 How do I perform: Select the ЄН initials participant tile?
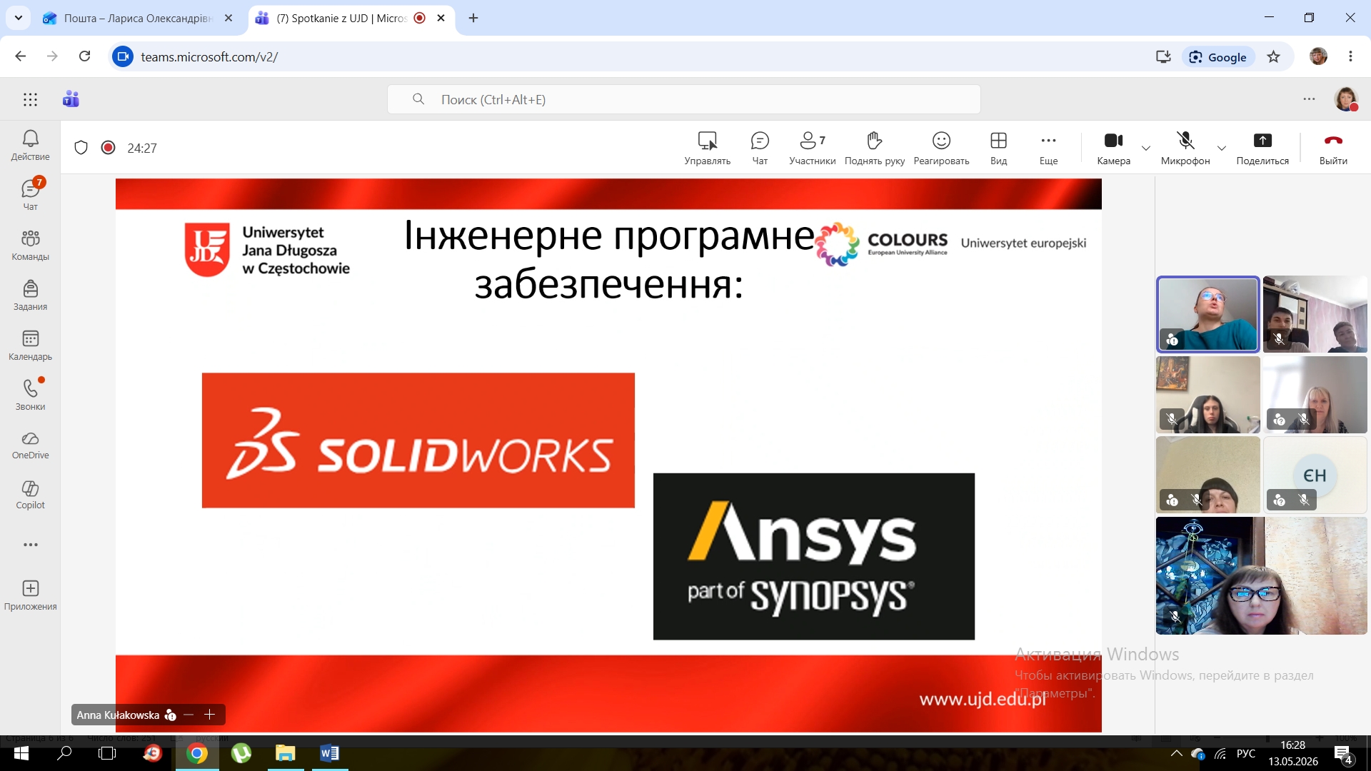pyautogui.click(x=1315, y=475)
